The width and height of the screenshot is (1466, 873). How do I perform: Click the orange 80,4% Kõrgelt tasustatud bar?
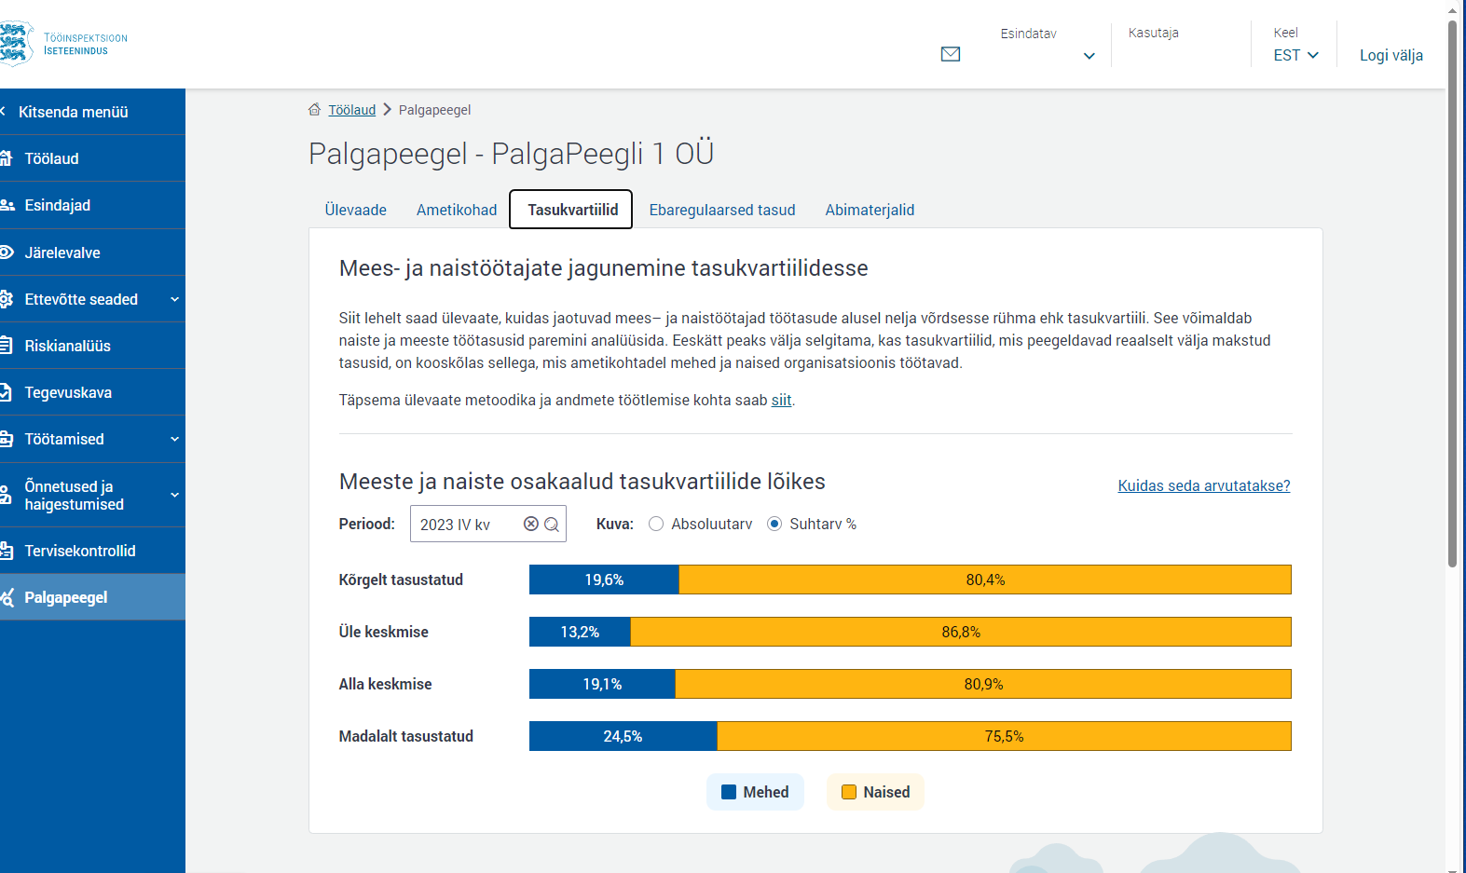point(985,580)
